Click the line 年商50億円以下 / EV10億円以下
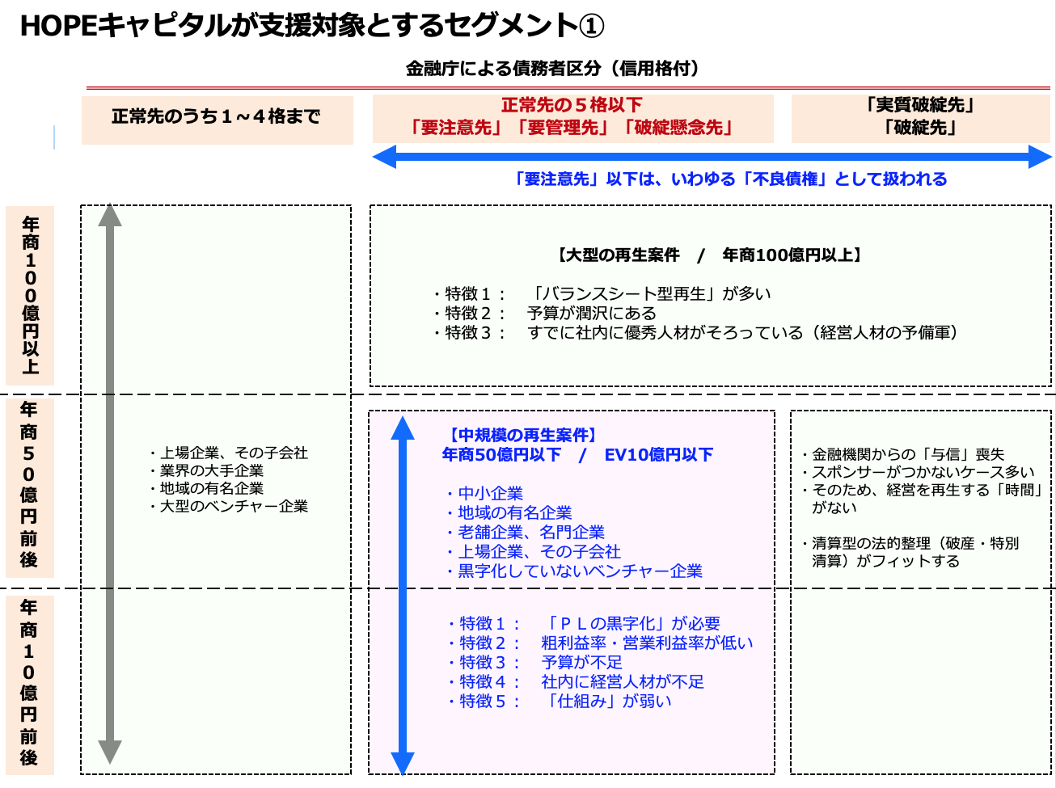 click(577, 455)
